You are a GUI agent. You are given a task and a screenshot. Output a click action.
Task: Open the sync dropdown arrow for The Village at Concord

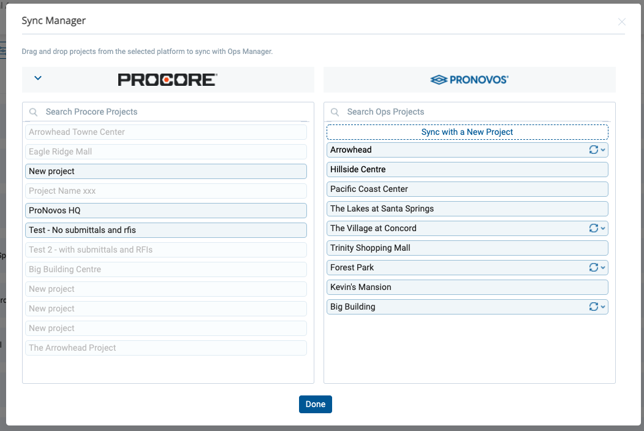pyautogui.click(x=603, y=229)
